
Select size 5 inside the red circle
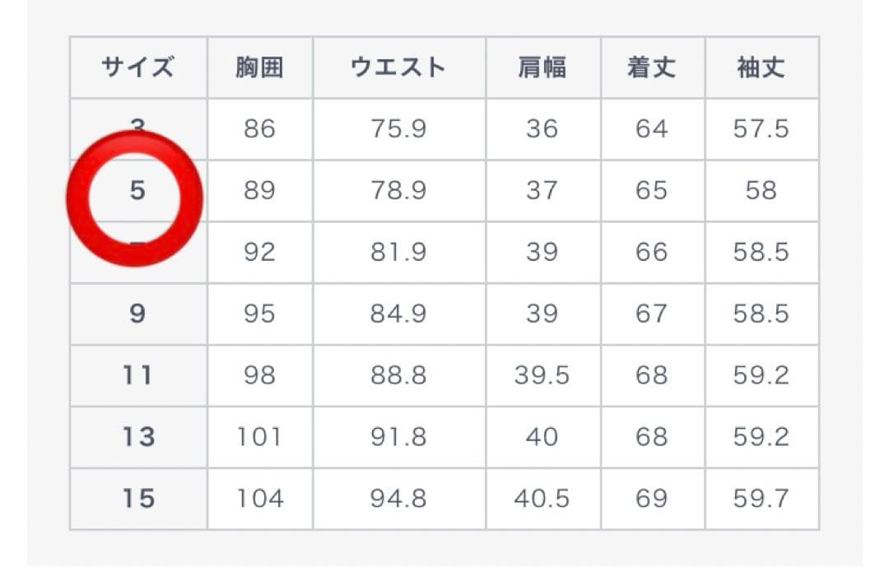137,191
